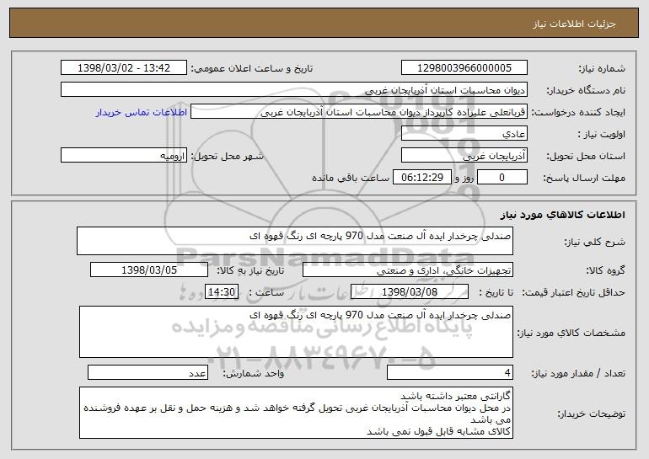649x459 pixels.
Task: Select the label شماره نیاز
Action: (602, 68)
